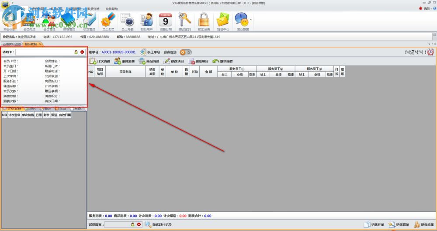
Task: Open 调整日期 calendar icon
Action: (166, 22)
